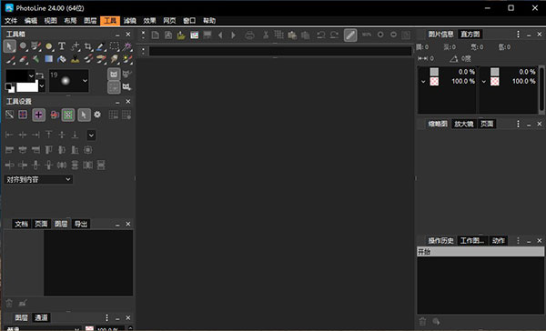Click the scissors Cut icon
Viewport: 546px width, 331px height.
[266, 35]
